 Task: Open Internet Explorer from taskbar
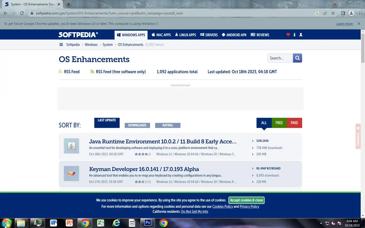coord(116,223)
